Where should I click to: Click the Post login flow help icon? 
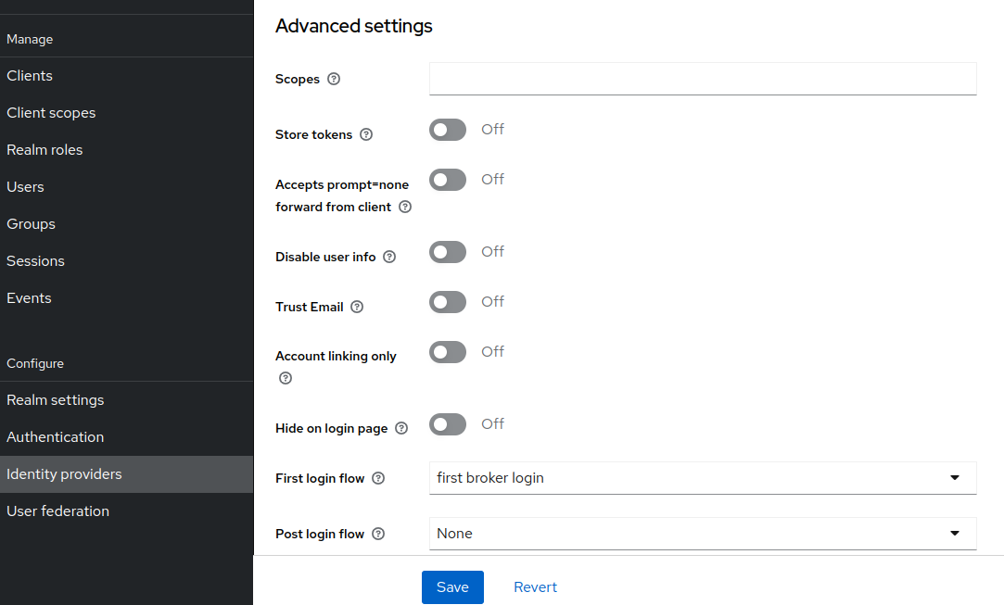pos(377,534)
